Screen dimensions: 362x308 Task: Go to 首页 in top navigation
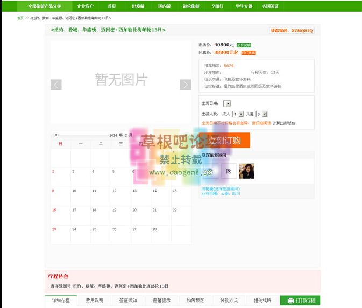[x=112, y=6]
